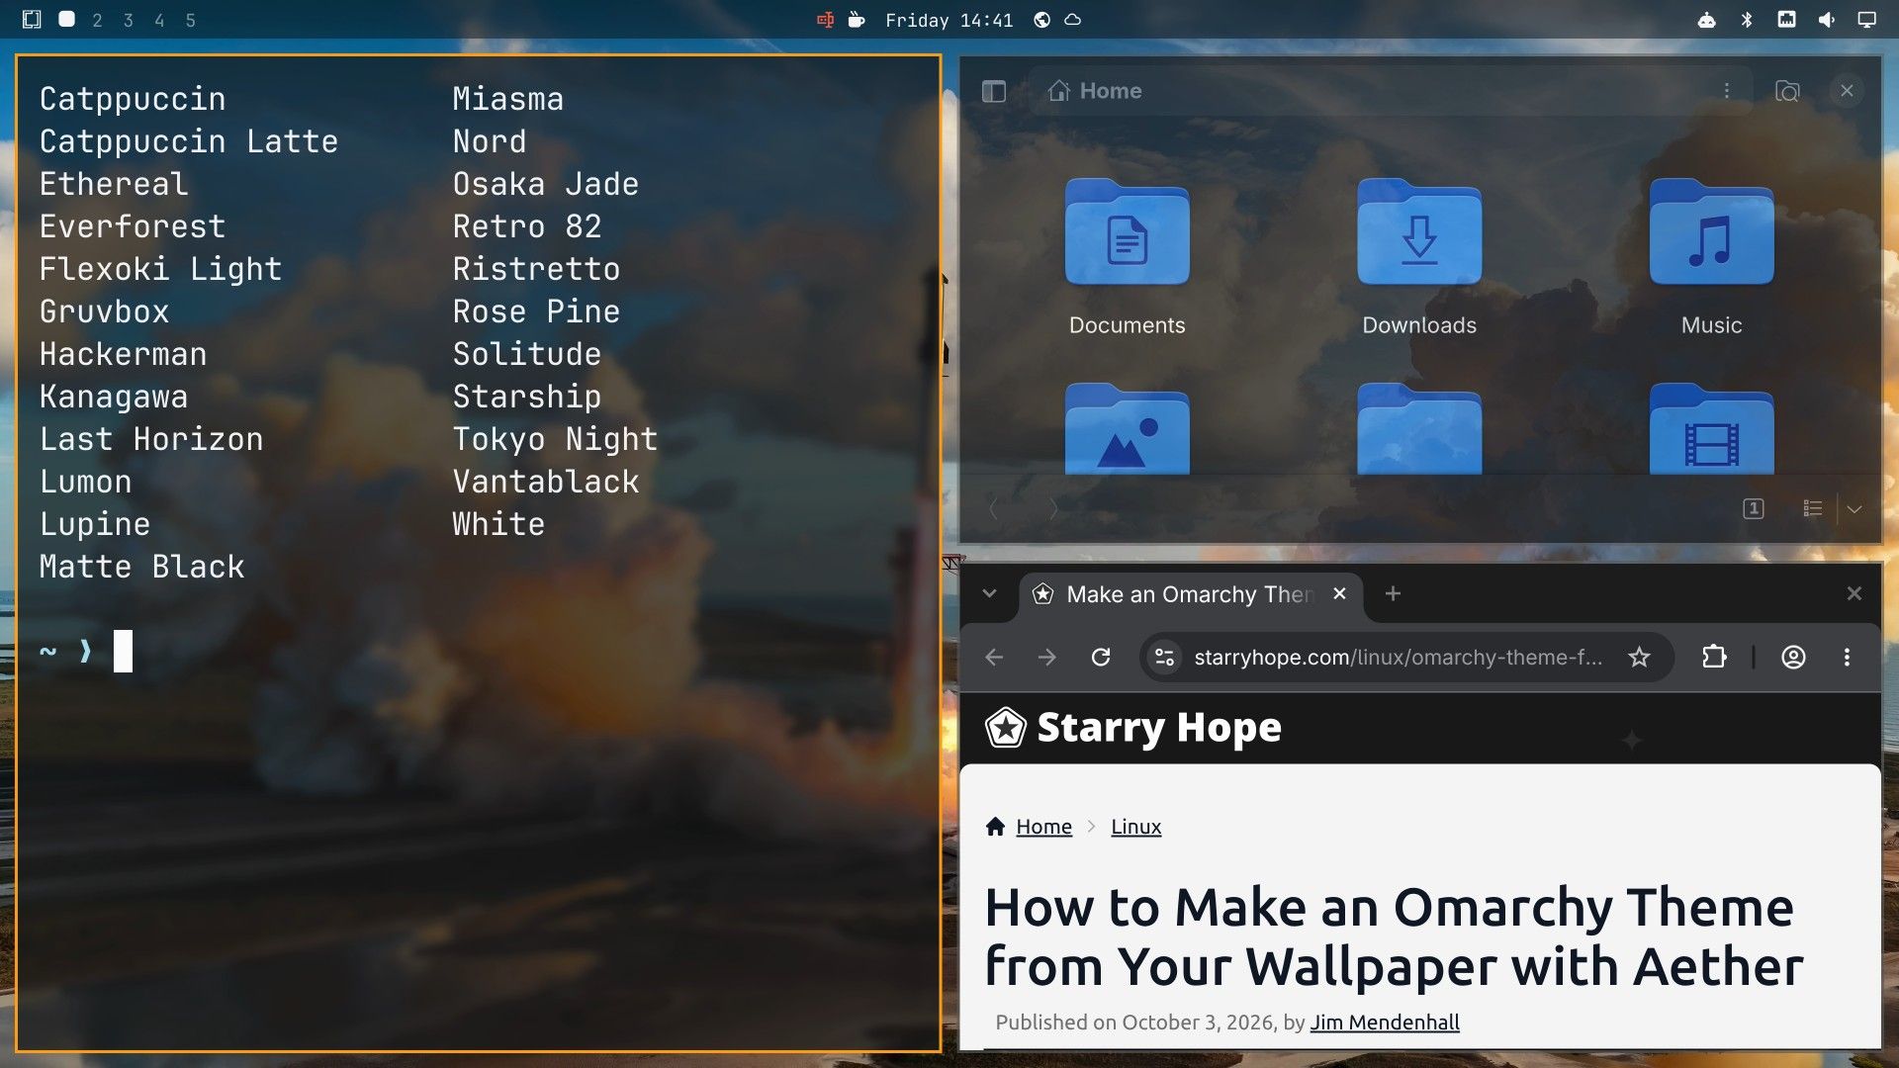Viewport: 1899px width, 1068px height.
Task: Close the Make an Omarchy Theme tab
Action: pos(1339,593)
